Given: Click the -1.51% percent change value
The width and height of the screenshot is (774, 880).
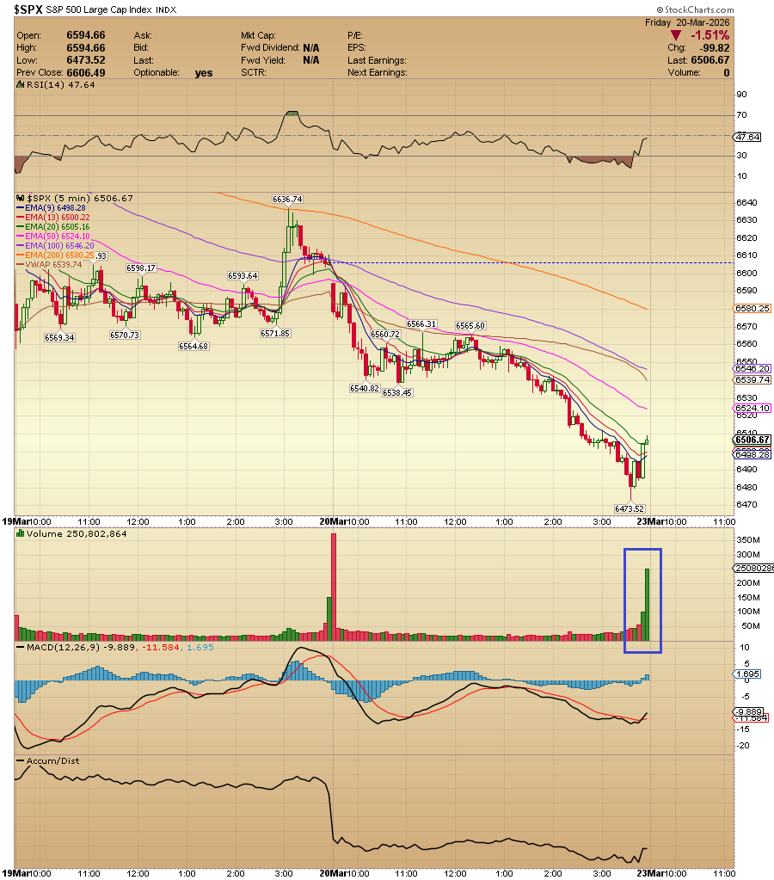Looking at the screenshot, I should pyautogui.click(x=709, y=35).
